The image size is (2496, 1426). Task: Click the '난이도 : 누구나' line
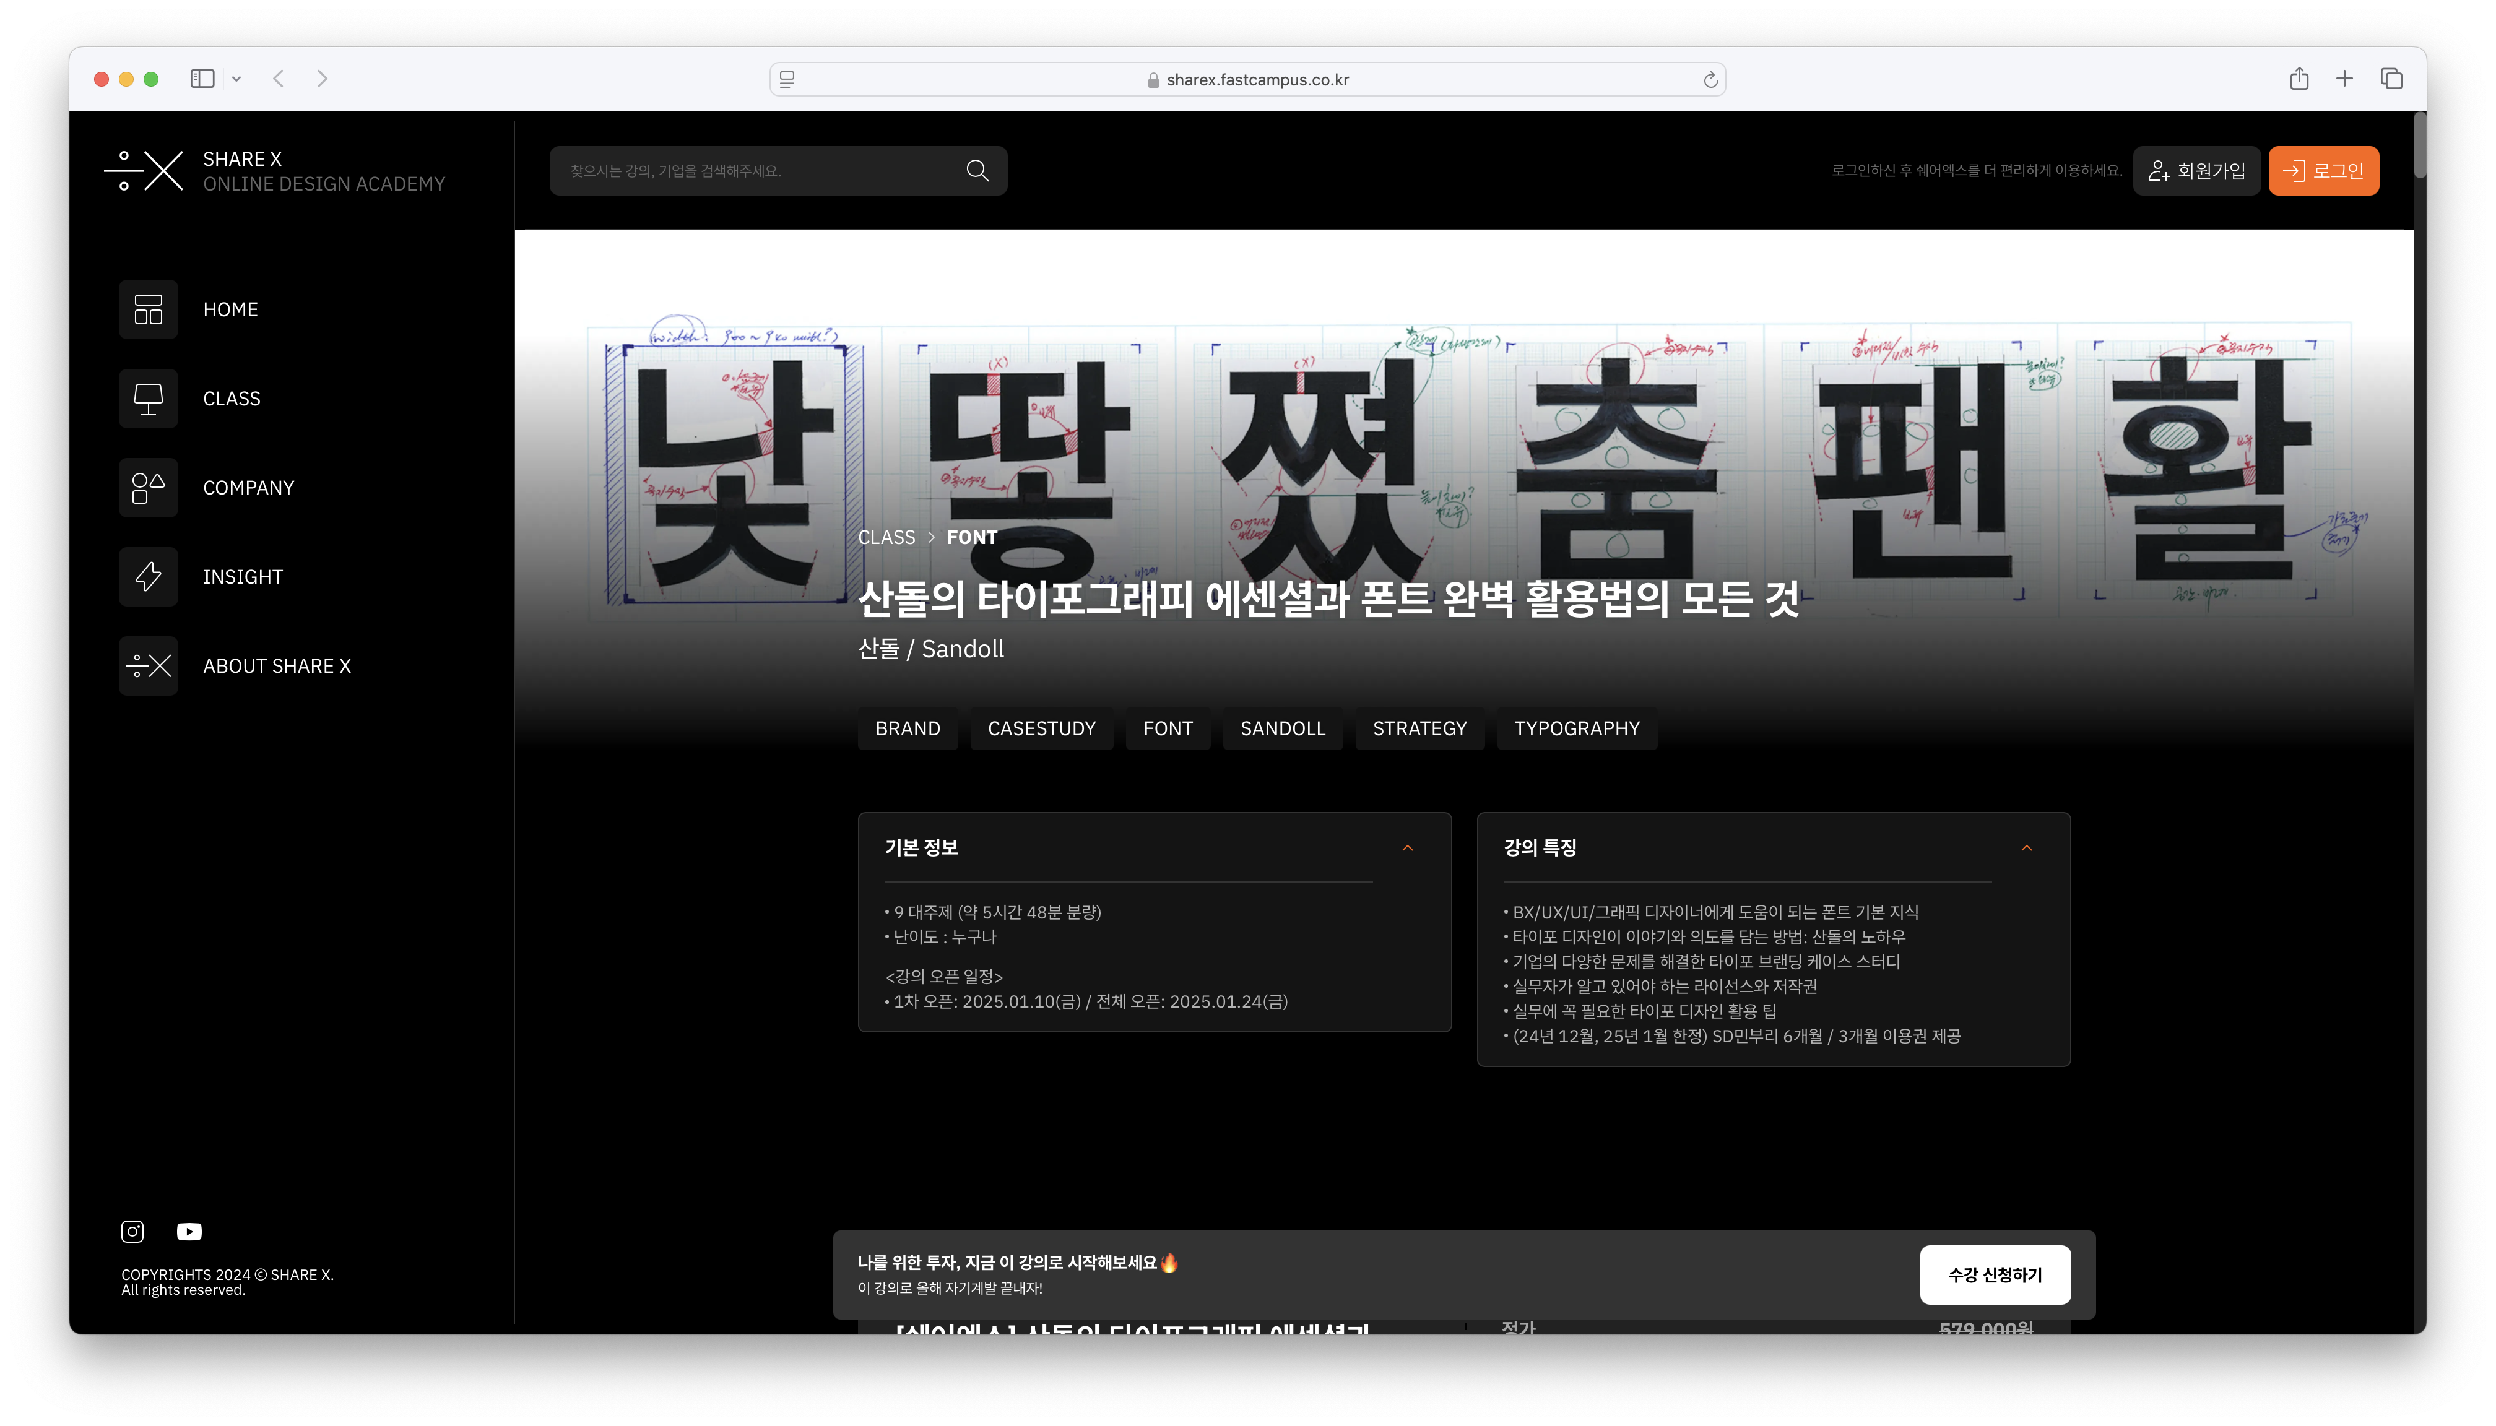pyautogui.click(x=940, y=936)
